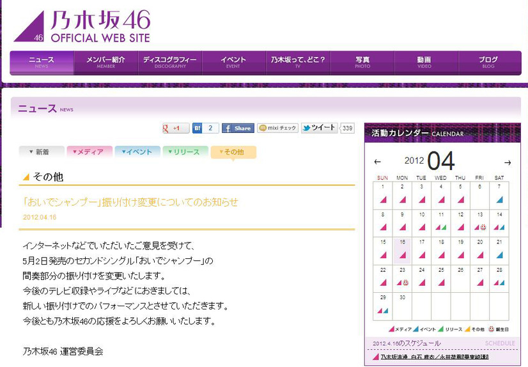The height and width of the screenshot is (367, 528).
Task: Click the Twitter ツイート button
Action: coord(319,128)
